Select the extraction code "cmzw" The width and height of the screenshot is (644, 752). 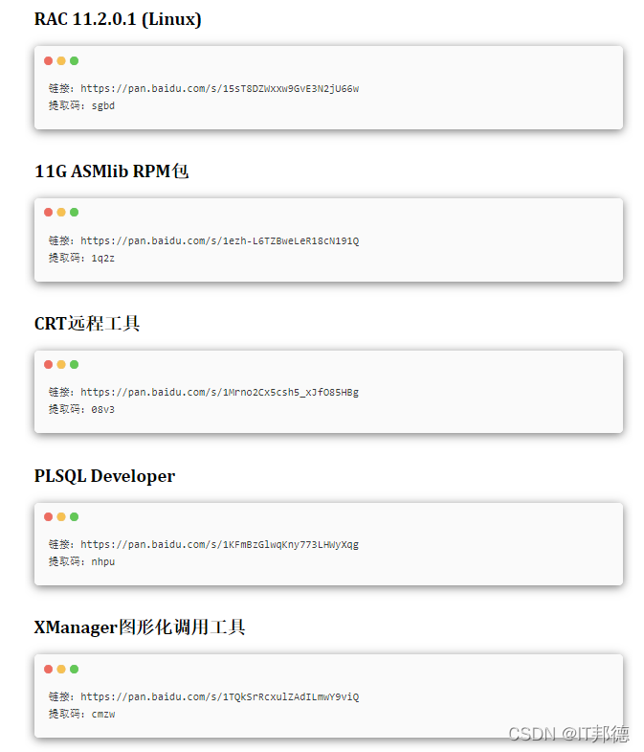click(x=103, y=715)
